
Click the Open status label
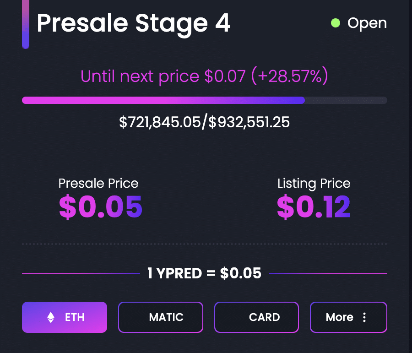tap(367, 23)
